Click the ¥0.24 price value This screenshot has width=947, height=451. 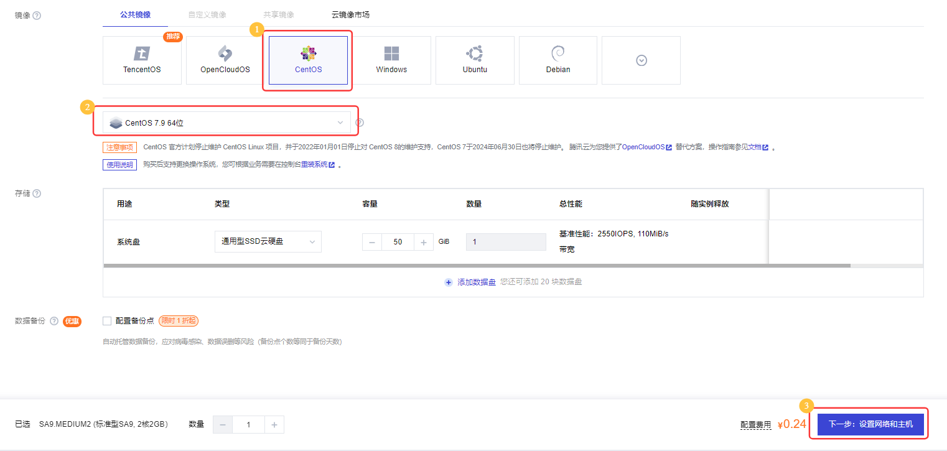(x=792, y=424)
